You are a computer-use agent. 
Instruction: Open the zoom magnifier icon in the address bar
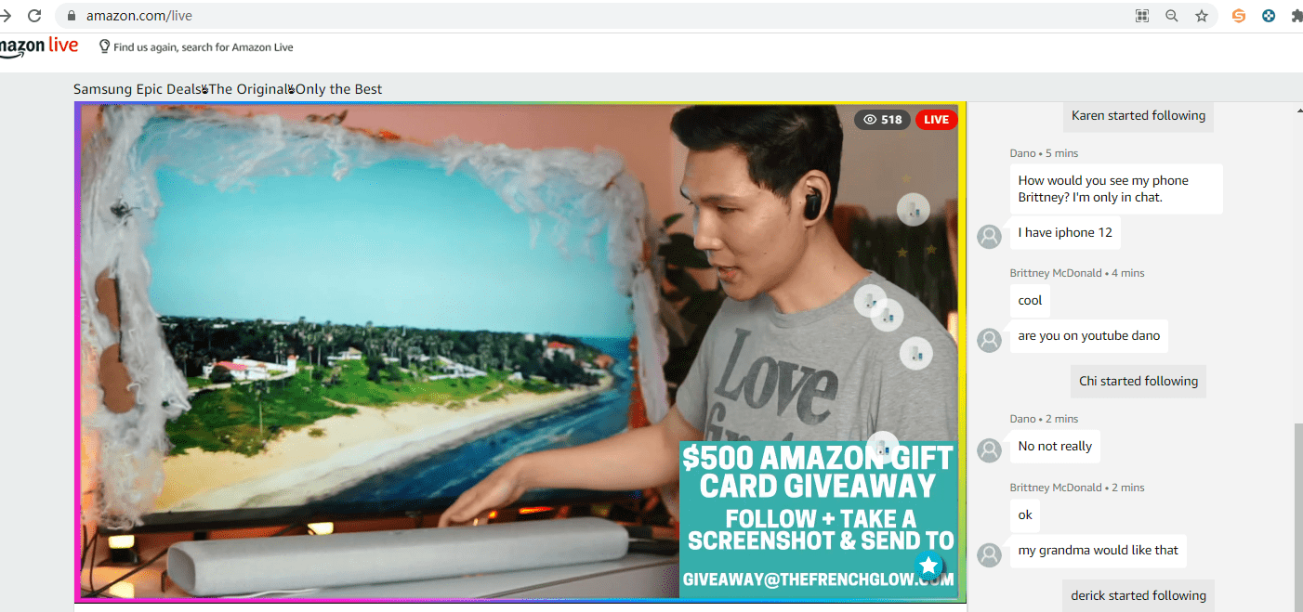coord(1172,16)
